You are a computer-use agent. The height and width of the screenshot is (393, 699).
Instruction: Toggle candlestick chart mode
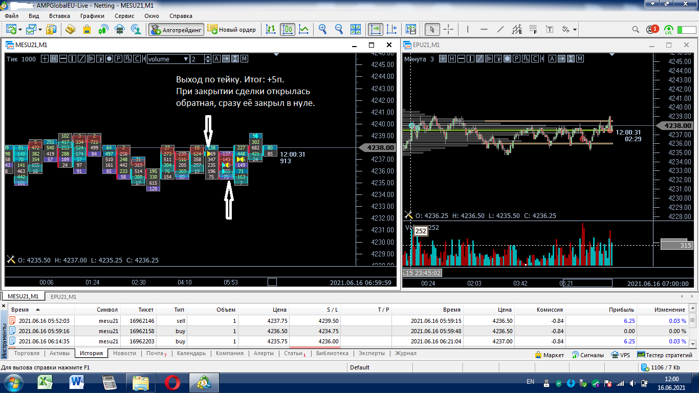click(288, 29)
